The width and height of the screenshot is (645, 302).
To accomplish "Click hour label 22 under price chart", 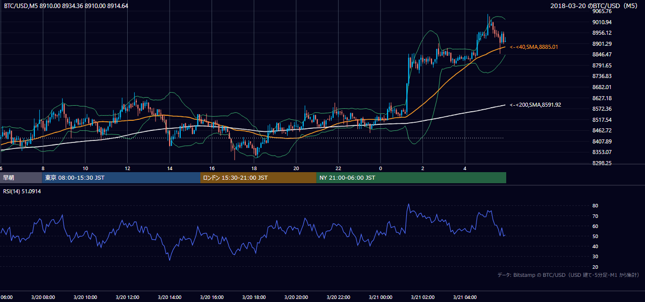I will click(338, 168).
